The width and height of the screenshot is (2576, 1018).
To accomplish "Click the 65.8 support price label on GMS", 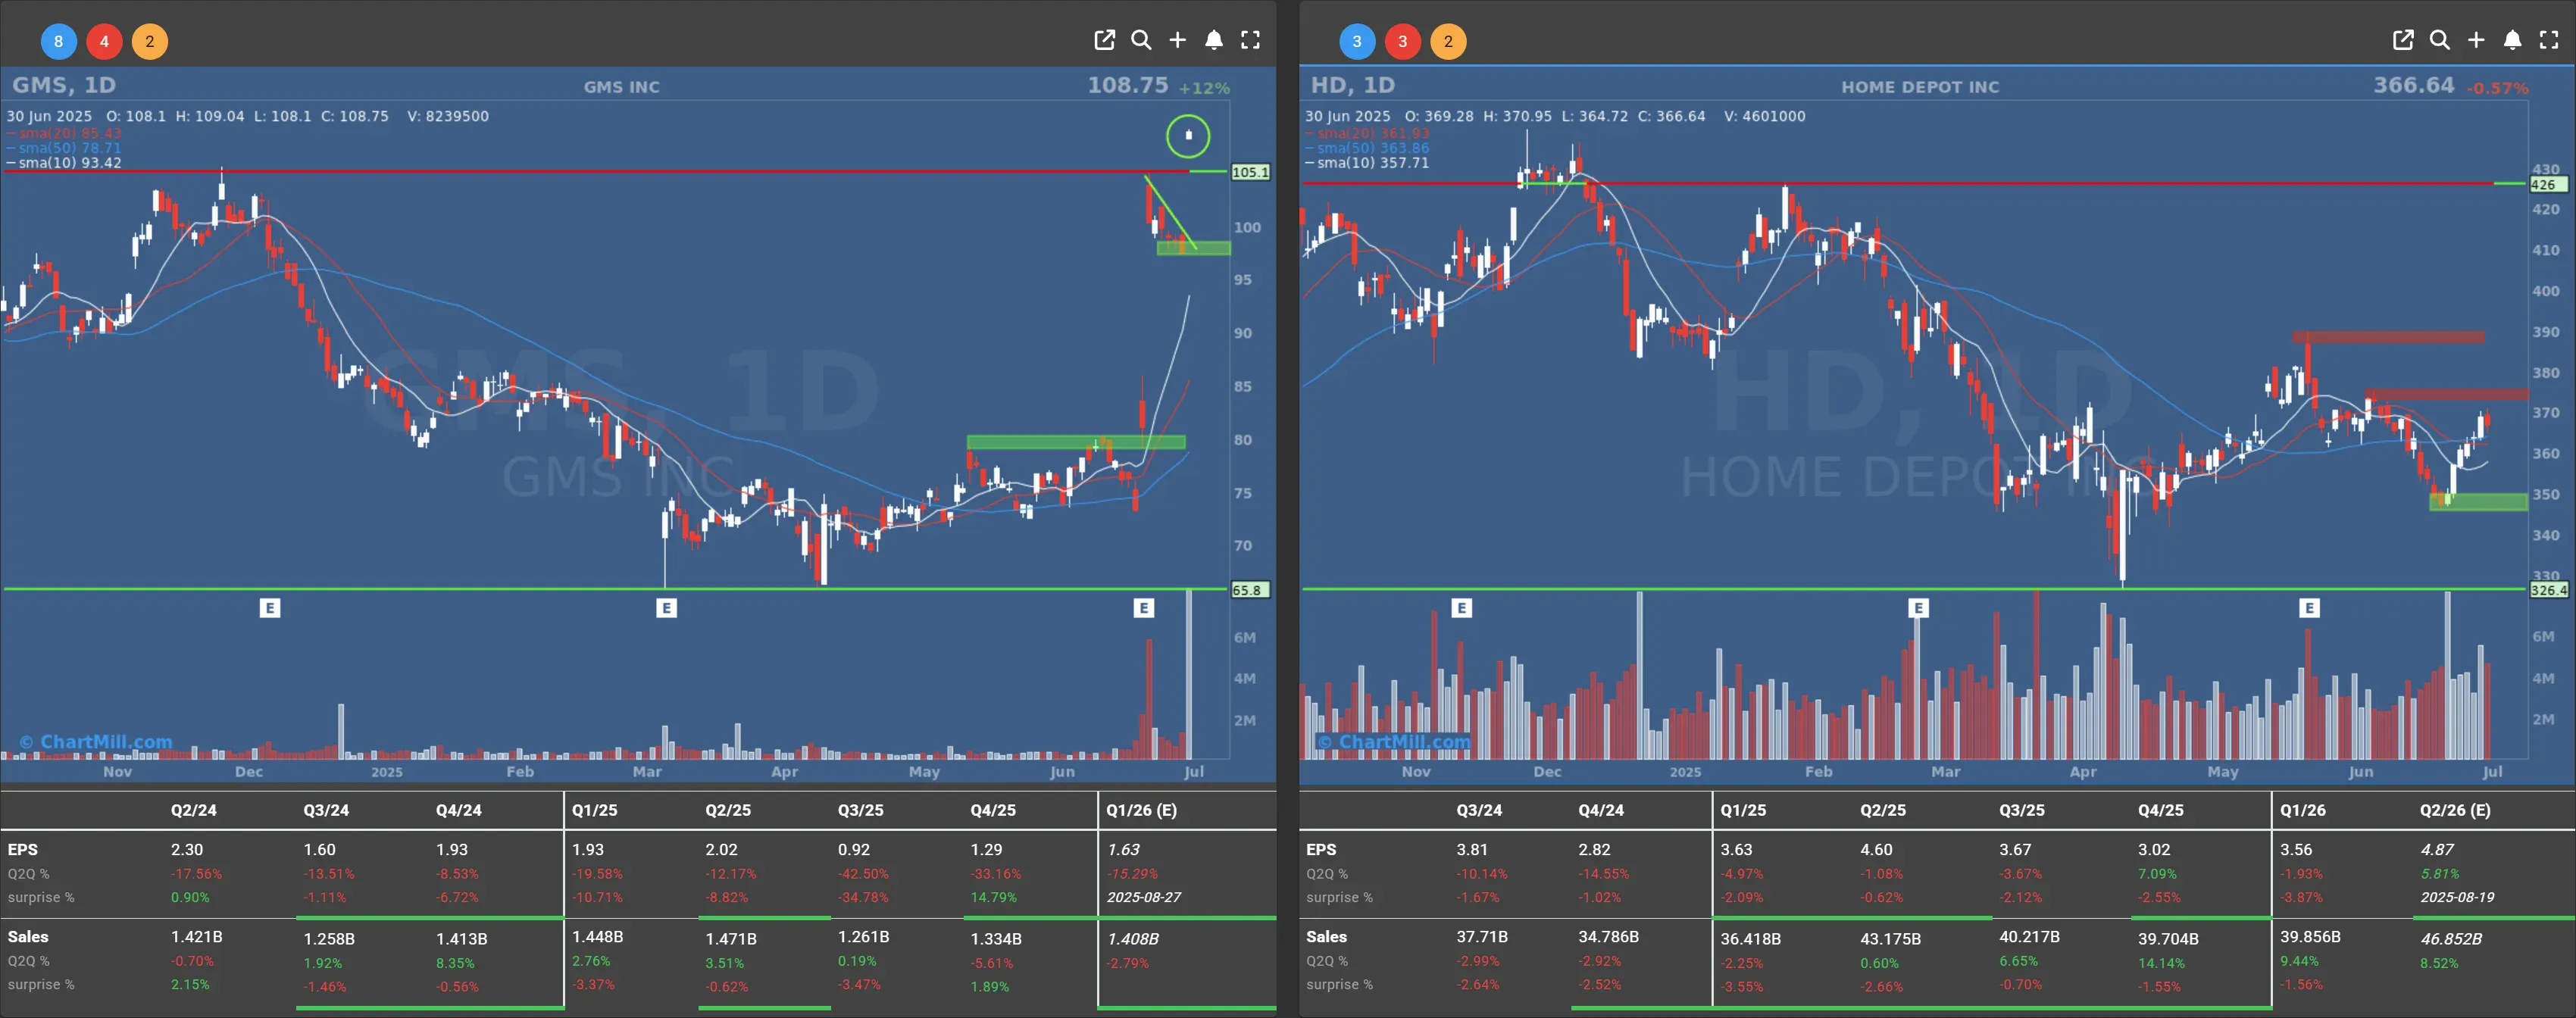I will (1250, 590).
